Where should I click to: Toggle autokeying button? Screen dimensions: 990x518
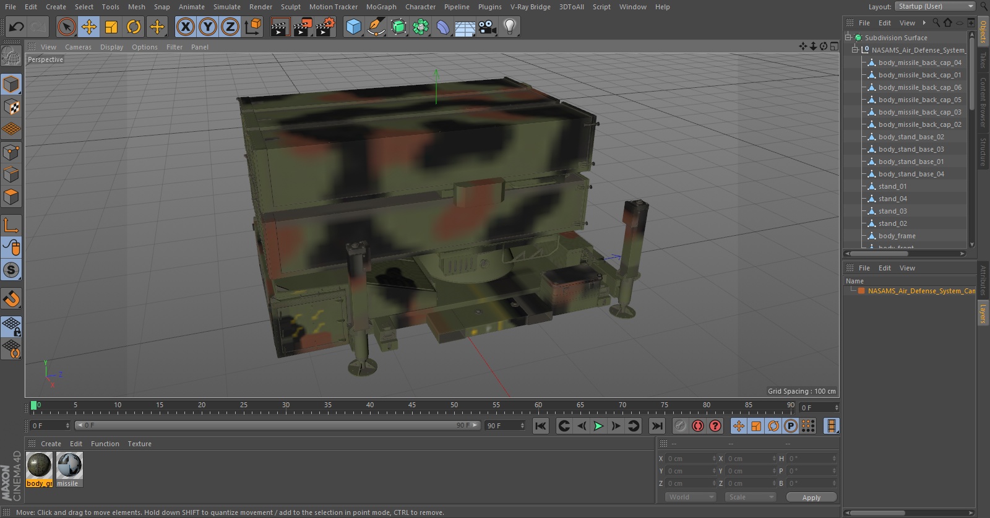697,426
